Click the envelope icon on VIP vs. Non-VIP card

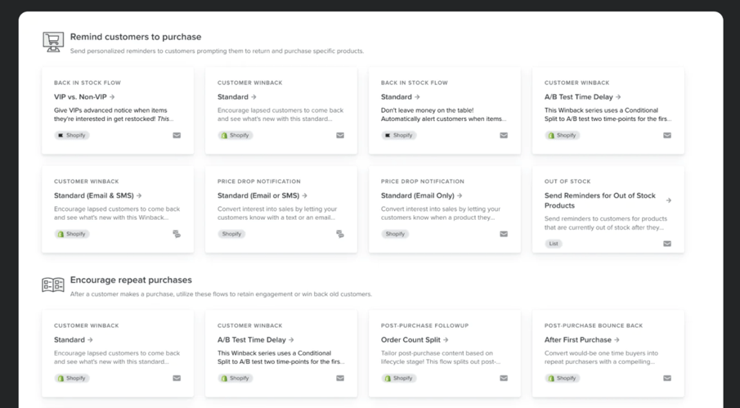tap(177, 136)
